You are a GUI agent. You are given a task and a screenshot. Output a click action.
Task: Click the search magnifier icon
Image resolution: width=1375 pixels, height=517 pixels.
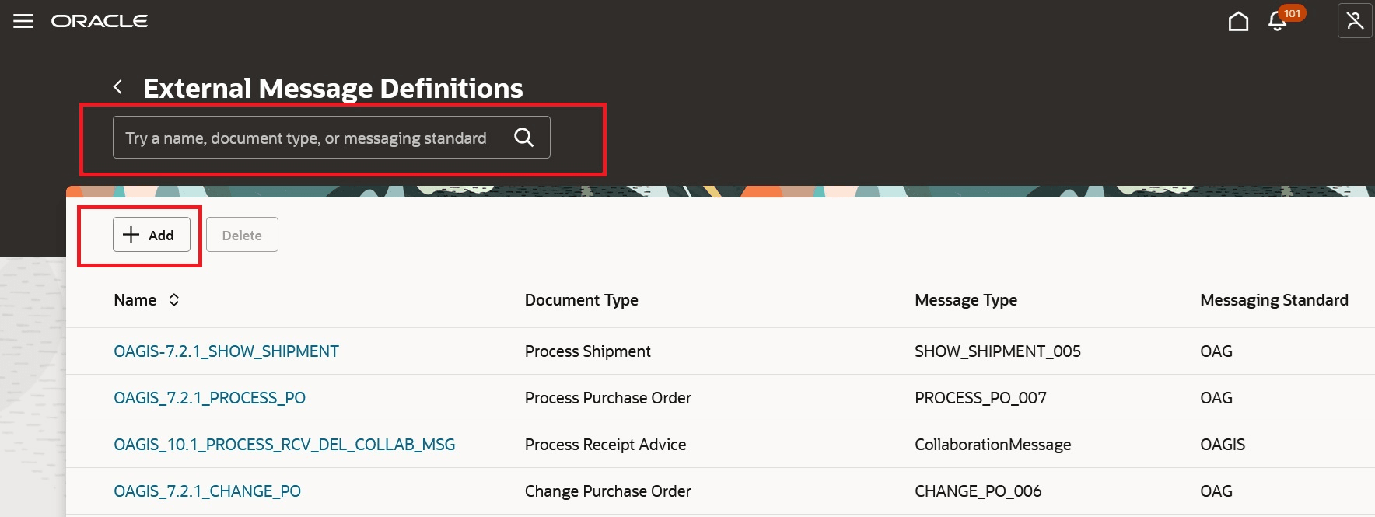click(524, 138)
